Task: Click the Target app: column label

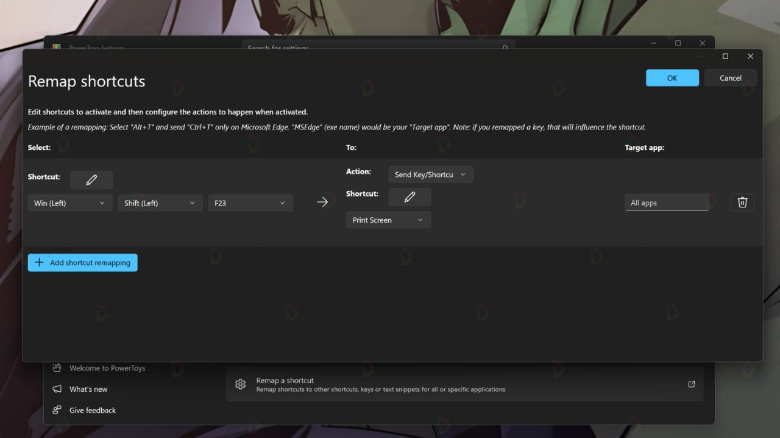Action: [644, 148]
